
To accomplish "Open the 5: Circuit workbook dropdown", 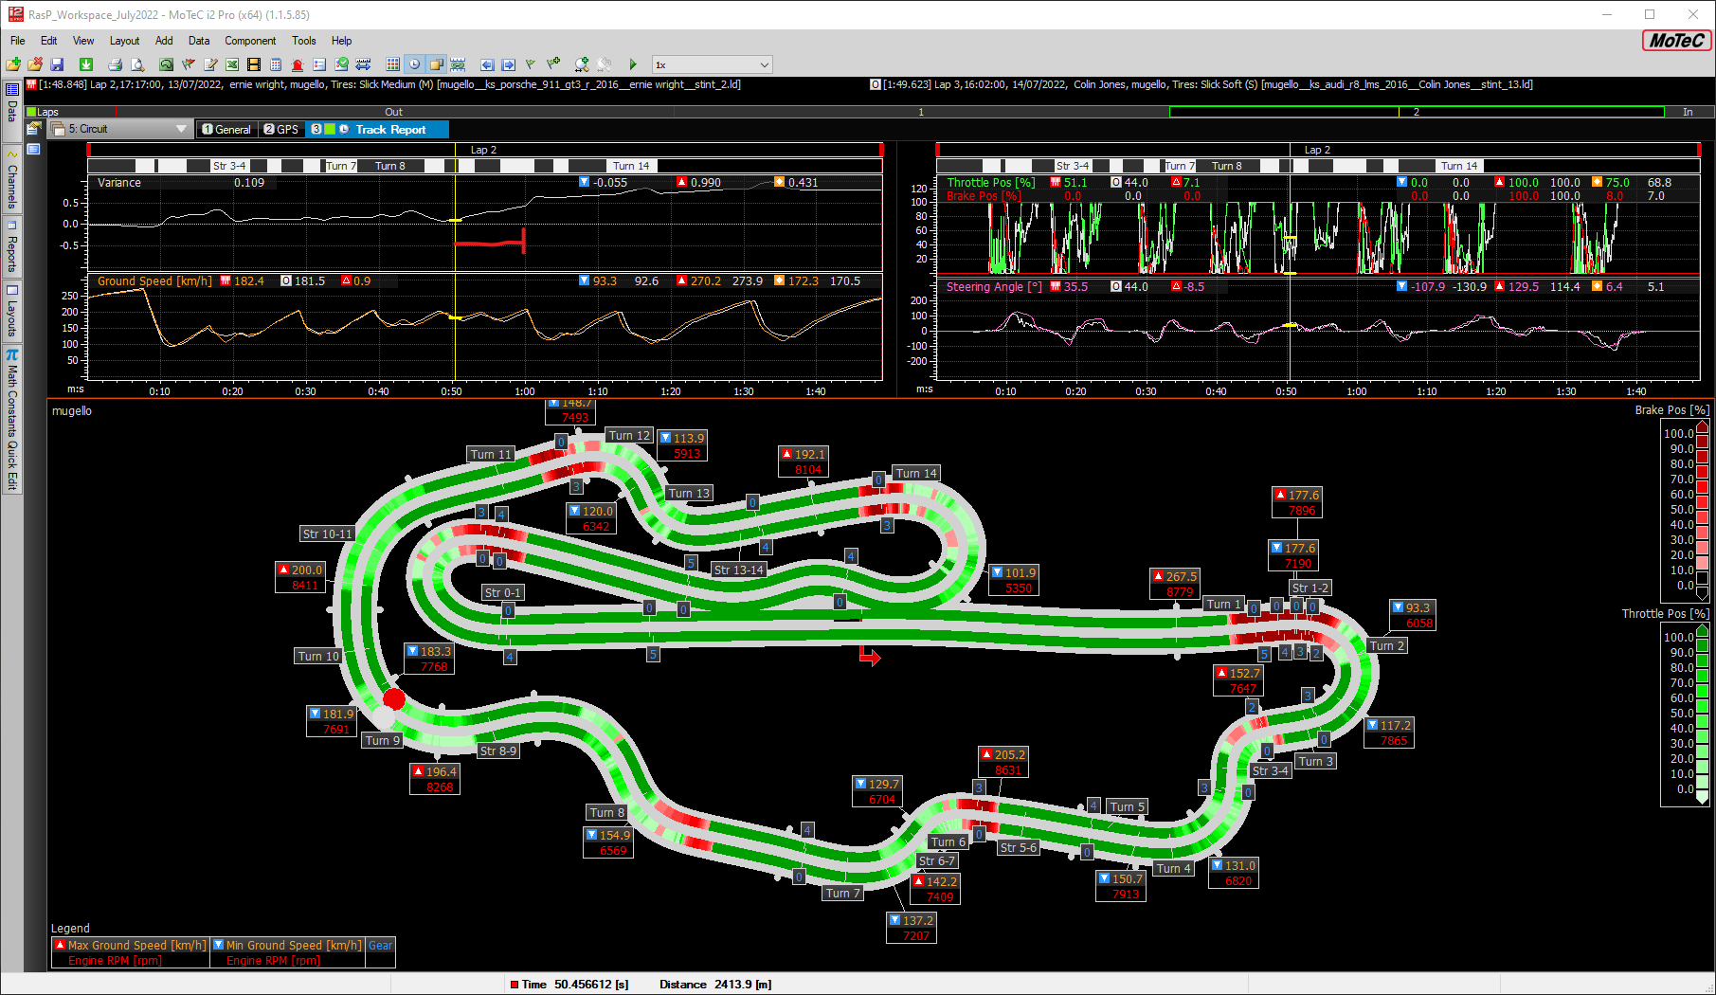I will [x=120, y=129].
